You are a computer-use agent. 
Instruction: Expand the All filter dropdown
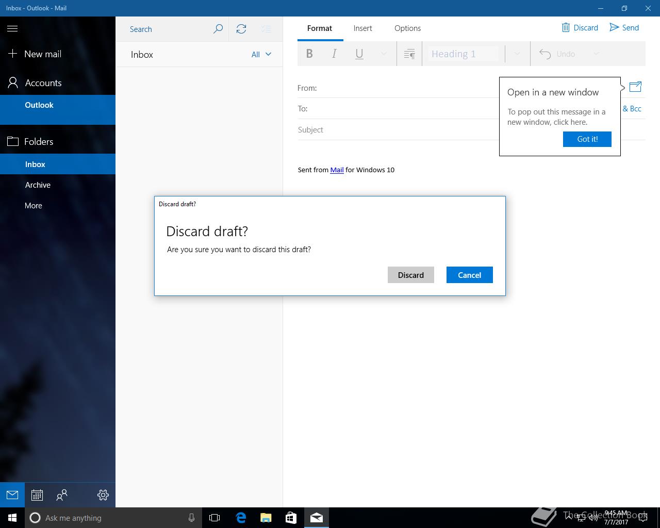pos(261,55)
